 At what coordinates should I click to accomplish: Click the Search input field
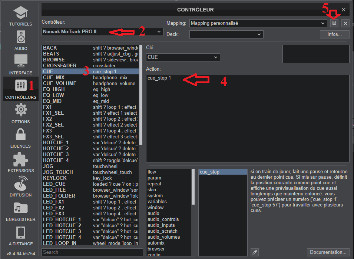pos(92,252)
